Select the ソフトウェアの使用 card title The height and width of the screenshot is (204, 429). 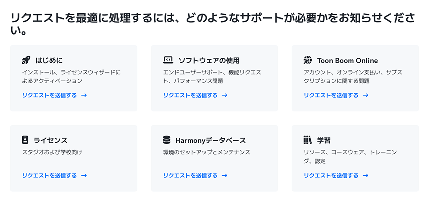[209, 61]
